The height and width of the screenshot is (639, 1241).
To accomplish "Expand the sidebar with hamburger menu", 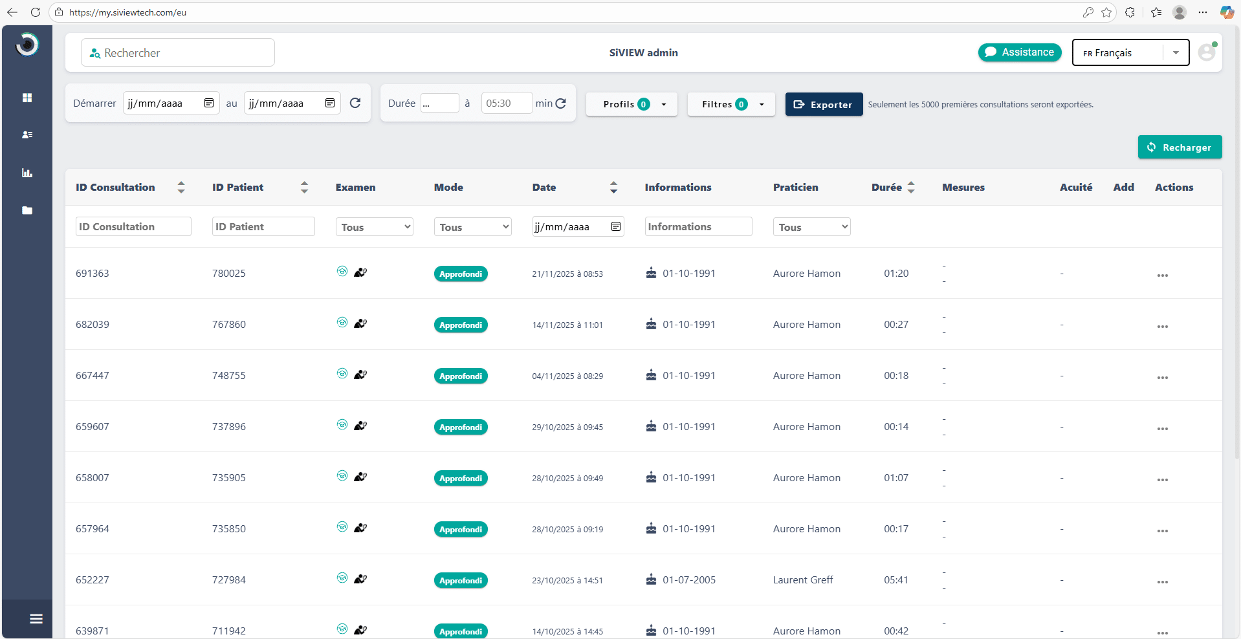I will click(x=36, y=619).
